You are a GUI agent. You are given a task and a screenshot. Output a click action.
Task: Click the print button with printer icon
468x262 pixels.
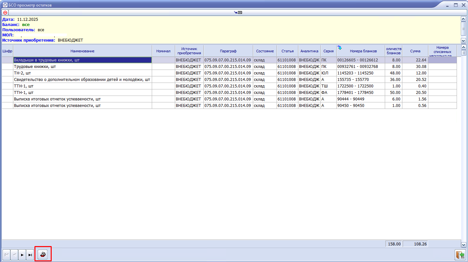click(x=43, y=255)
